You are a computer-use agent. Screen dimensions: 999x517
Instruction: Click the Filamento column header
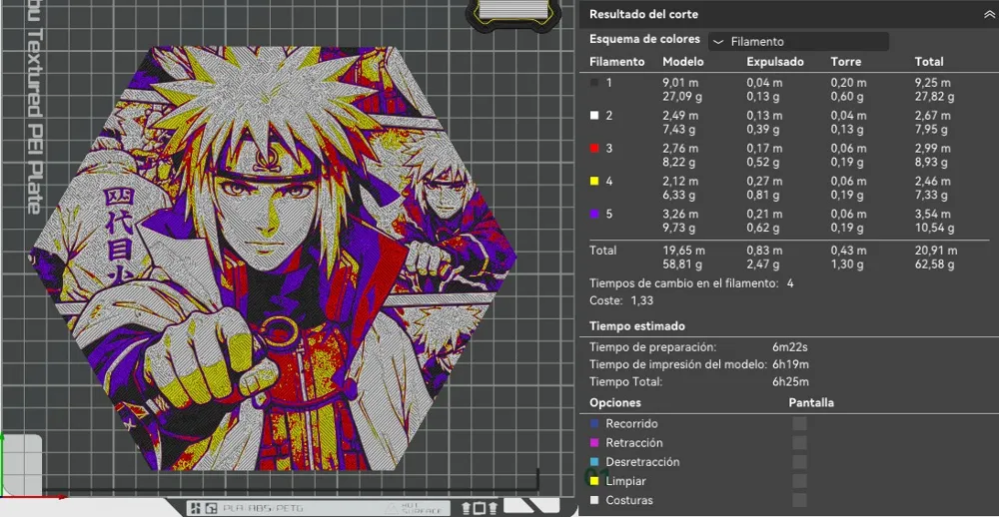pyautogui.click(x=617, y=62)
